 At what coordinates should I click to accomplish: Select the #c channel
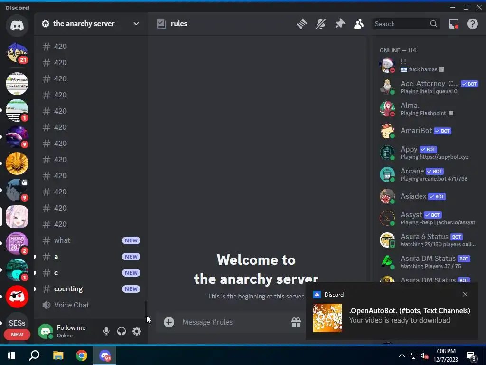pos(91,272)
